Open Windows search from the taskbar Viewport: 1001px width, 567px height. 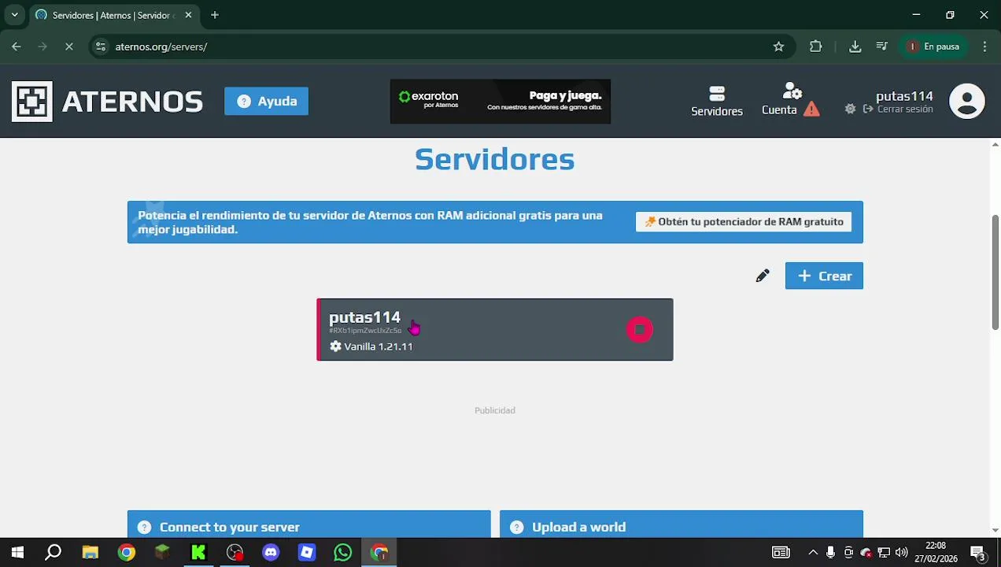(x=54, y=553)
